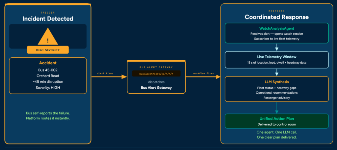The height and width of the screenshot is (150, 337).
Task: Click arrow leading into Unified Action Plan
Action: click(277, 108)
